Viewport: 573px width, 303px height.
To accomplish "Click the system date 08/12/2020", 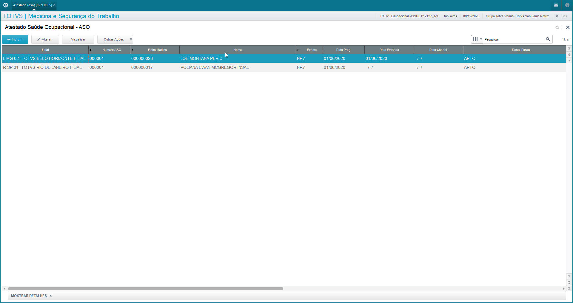I will pyautogui.click(x=471, y=16).
